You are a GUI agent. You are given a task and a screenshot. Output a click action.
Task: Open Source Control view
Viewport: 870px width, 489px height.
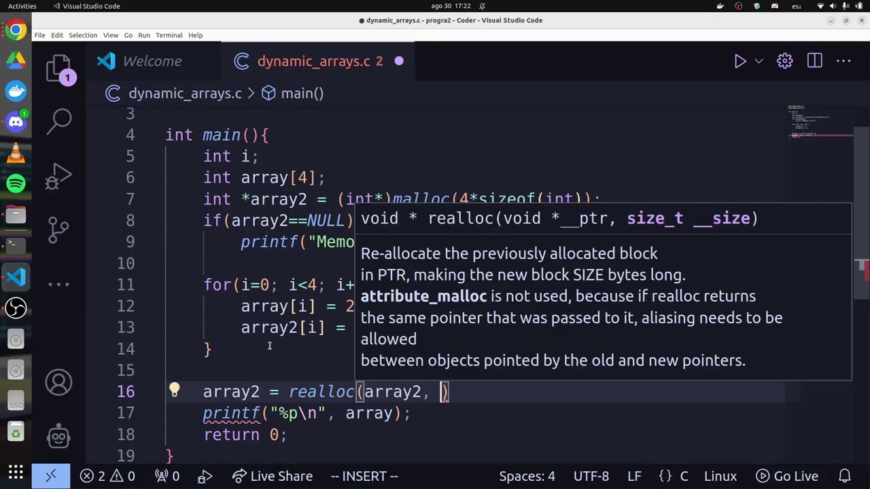pos(59,230)
